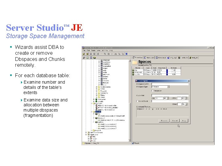Click the blue icon at the main toolbar's end

click(126, 54)
